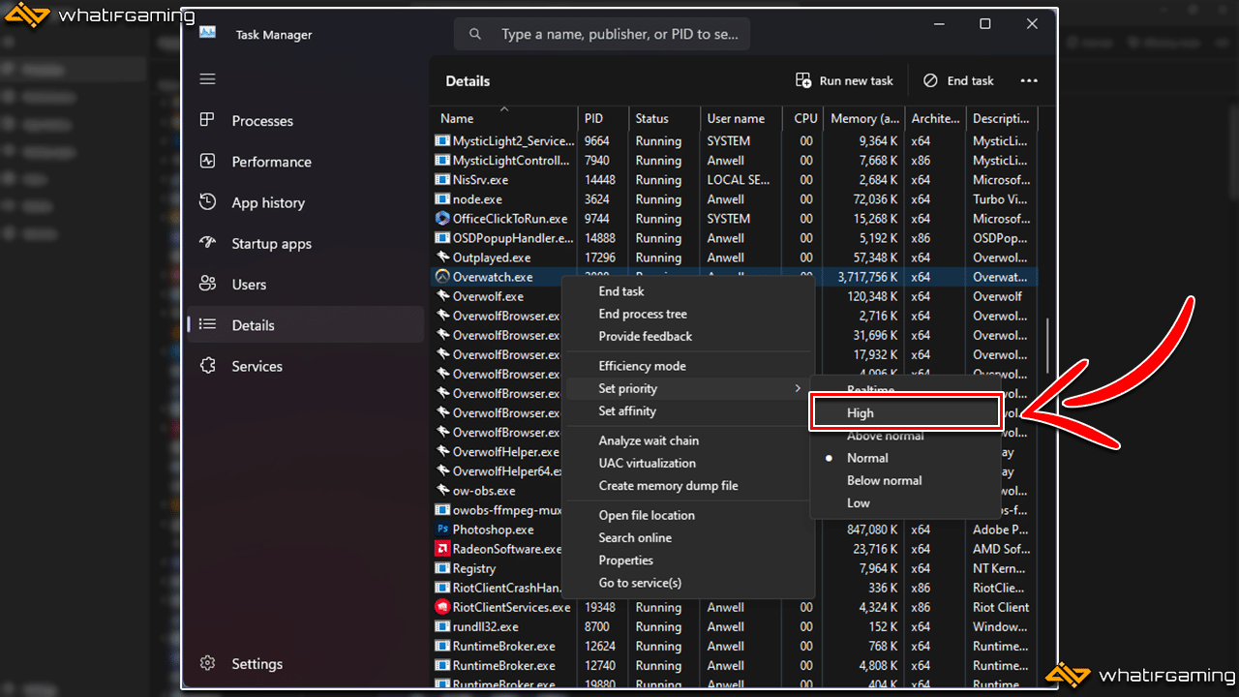
Task: Choose Set affinity from context menu
Action: click(688, 410)
